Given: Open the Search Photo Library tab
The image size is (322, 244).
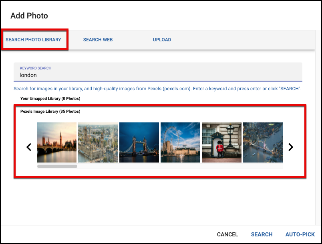Looking at the screenshot, I should click(x=33, y=39).
